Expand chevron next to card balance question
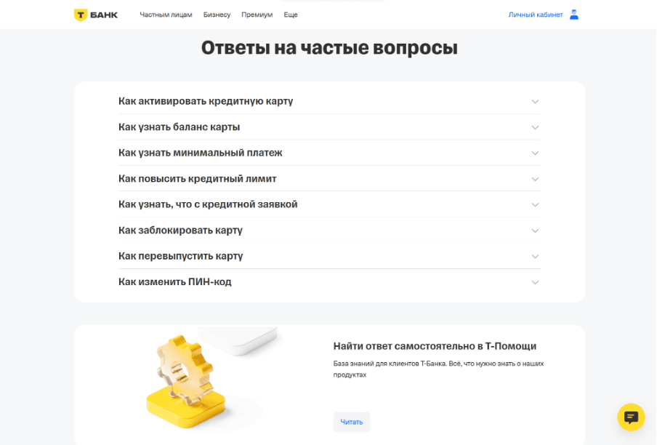The image size is (657, 445). click(x=535, y=127)
